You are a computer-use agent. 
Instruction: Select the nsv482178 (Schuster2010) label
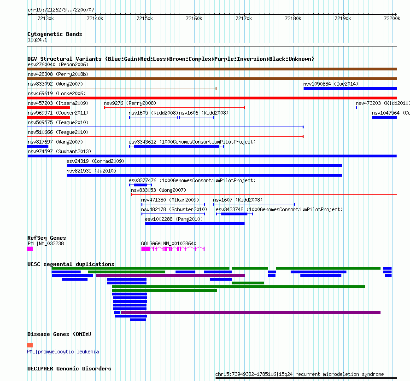[174, 209]
